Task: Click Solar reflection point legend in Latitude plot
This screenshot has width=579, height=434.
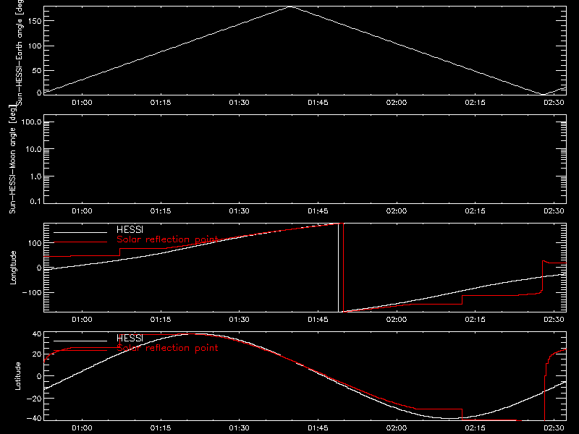Action: [x=167, y=348]
